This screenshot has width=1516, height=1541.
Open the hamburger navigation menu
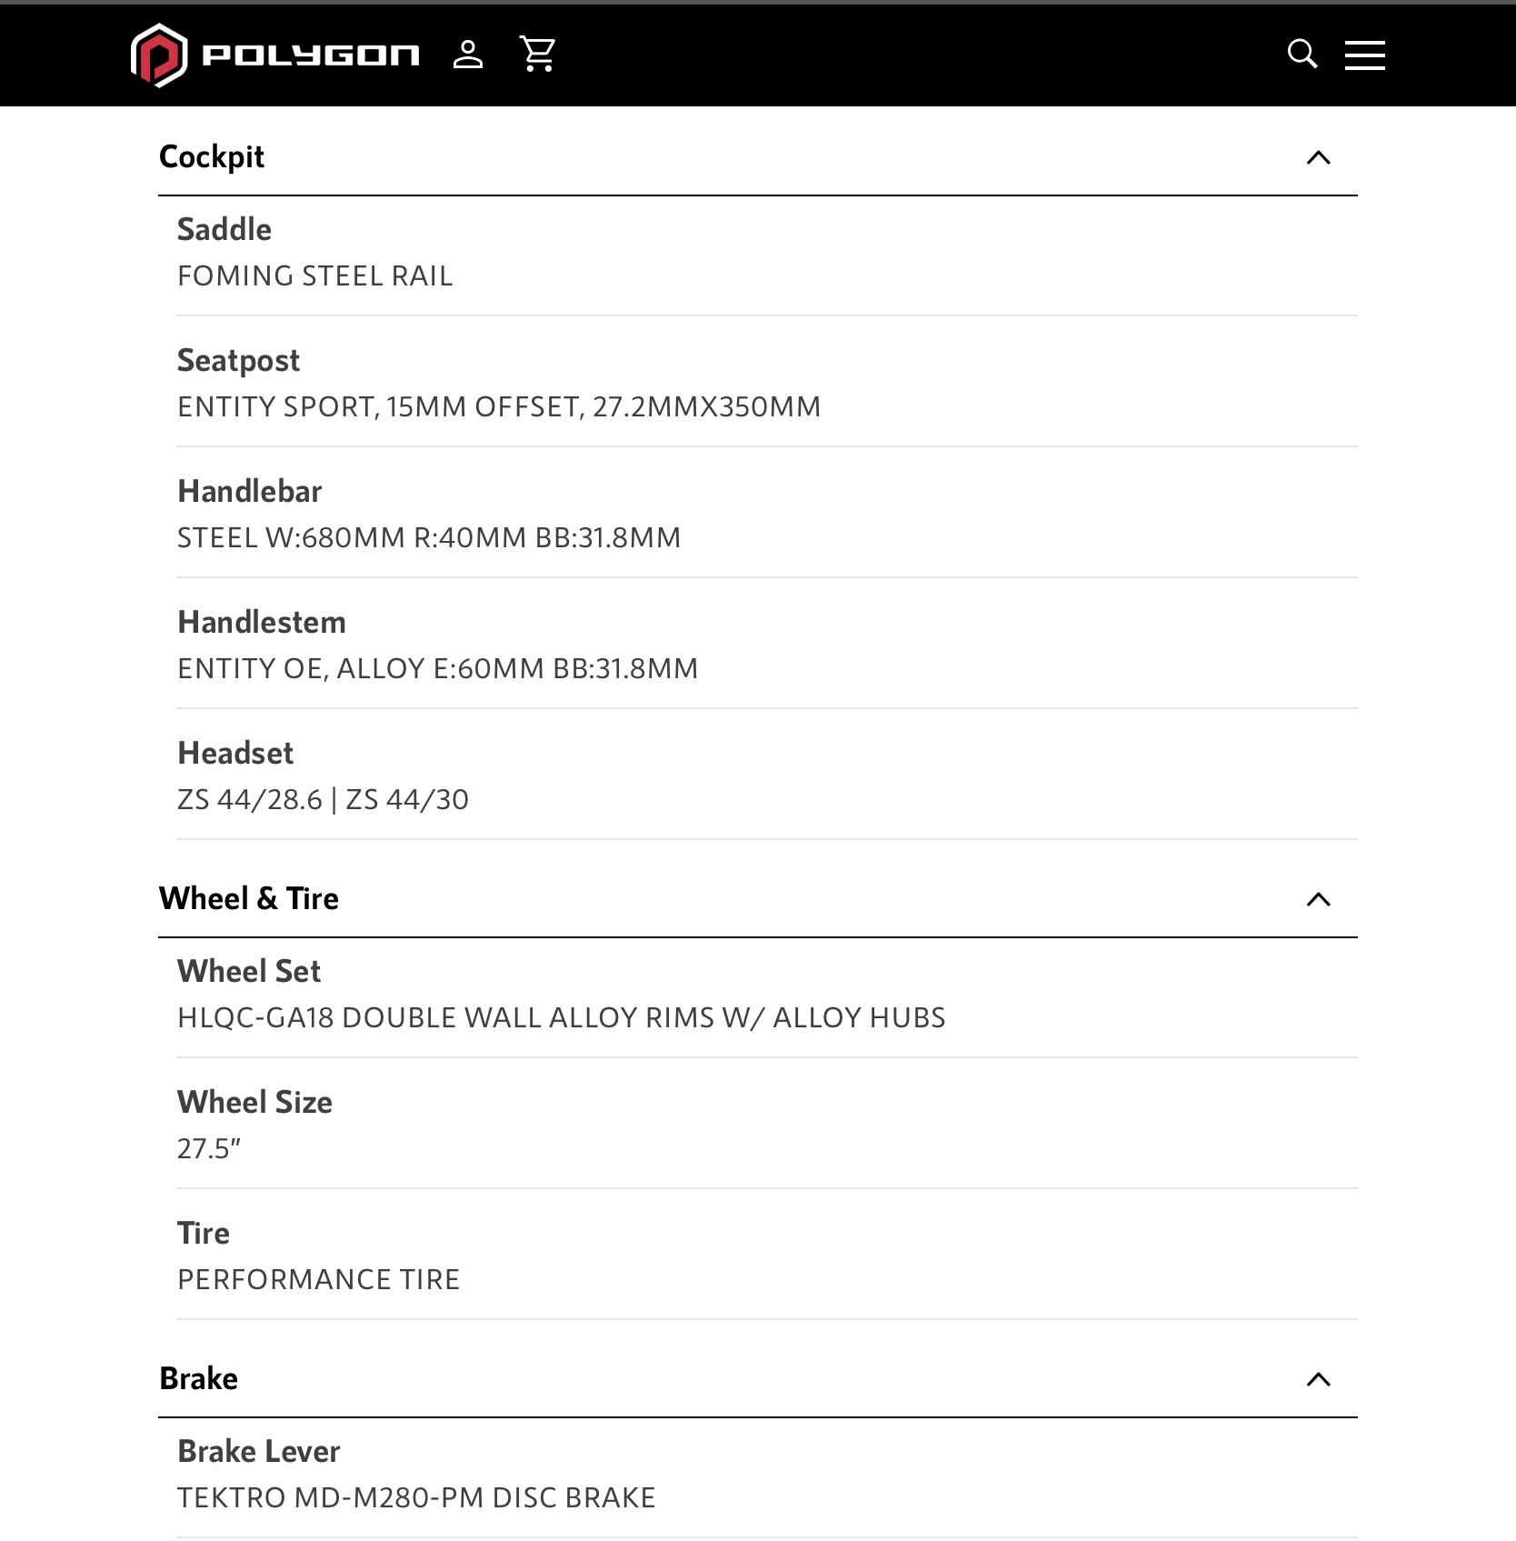pos(1364,55)
